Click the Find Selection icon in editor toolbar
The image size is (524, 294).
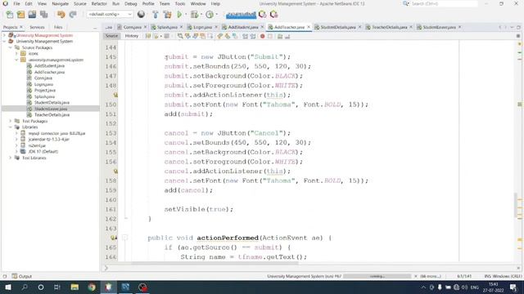pos(180,36)
